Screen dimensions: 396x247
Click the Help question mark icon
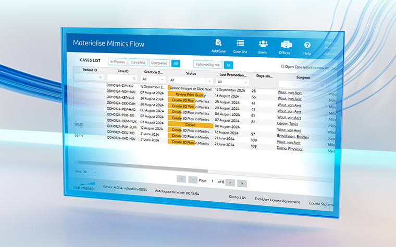(x=307, y=46)
